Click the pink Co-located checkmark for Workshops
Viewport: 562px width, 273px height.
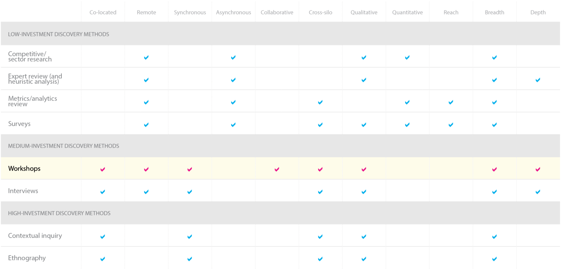pos(103,169)
